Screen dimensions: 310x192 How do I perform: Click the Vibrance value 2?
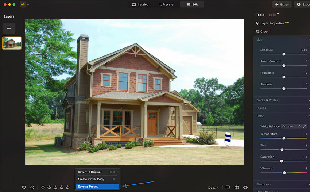coord(306,168)
